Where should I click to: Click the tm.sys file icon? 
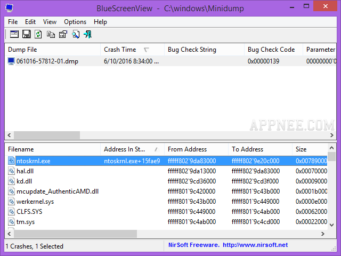tap(11, 222)
